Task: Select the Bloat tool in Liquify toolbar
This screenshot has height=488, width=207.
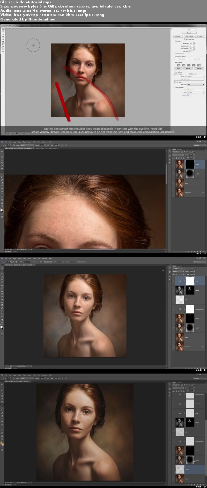Action: (3, 39)
